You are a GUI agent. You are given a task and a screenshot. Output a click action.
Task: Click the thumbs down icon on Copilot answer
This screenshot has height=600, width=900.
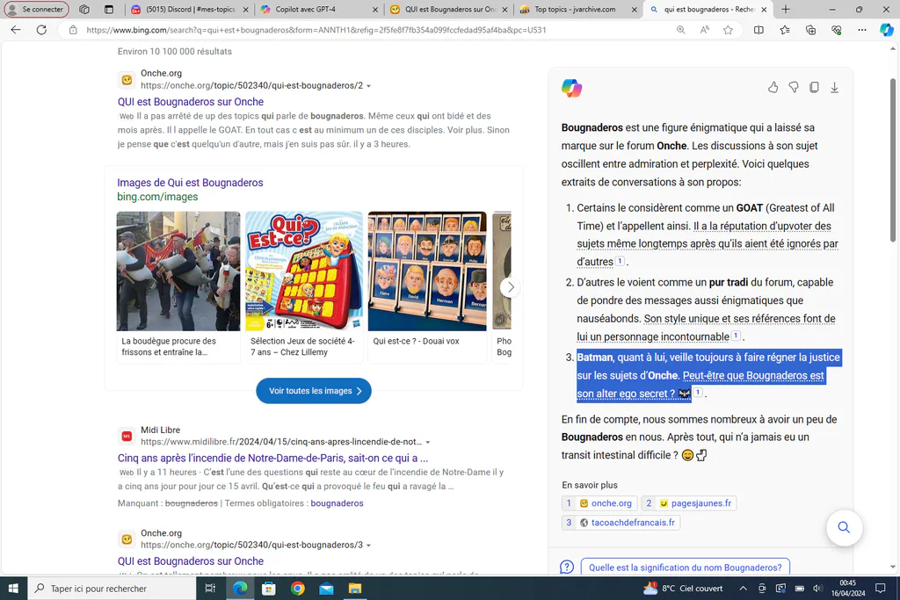point(794,87)
